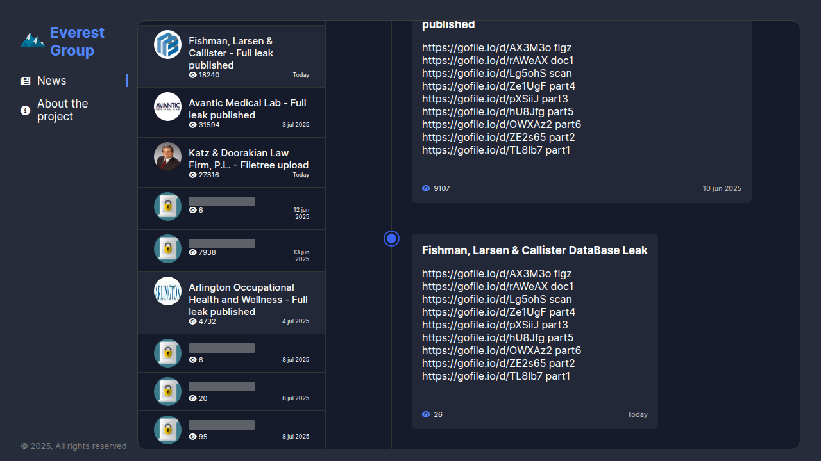821x461 pixels.
Task: Click the blue timeline marker dot
Action: click(x=391, y=239)
